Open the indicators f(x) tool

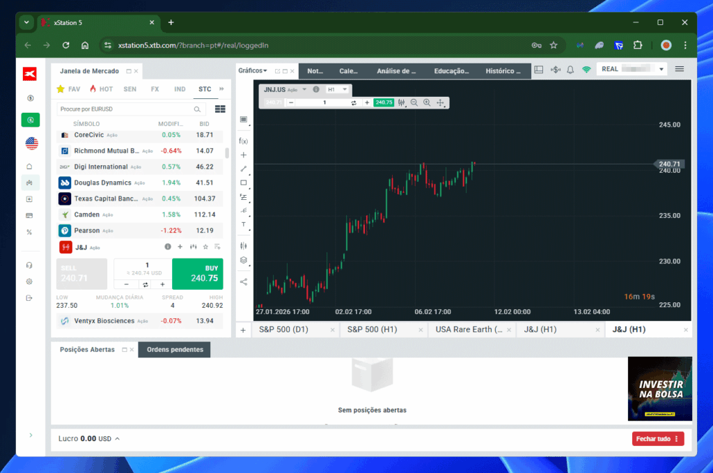(243, 141)
